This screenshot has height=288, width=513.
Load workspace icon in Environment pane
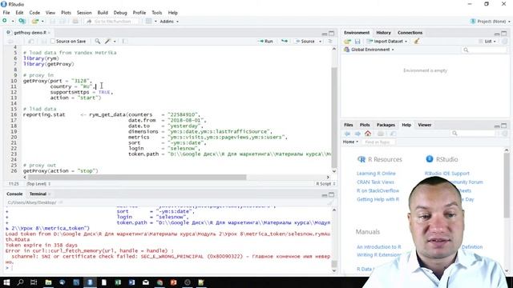click(x=347, y=42)
